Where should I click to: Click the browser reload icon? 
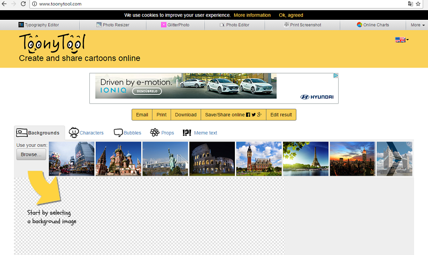click(23, 4)
